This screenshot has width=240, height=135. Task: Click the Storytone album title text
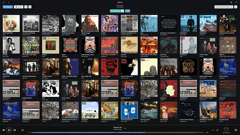[85, 120]
